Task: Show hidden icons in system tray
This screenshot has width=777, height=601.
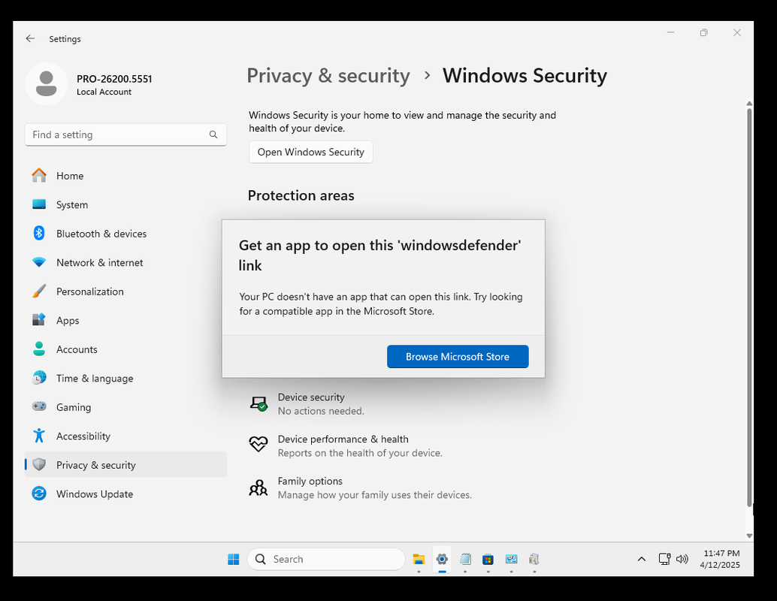Action: [x=641, y=559]
